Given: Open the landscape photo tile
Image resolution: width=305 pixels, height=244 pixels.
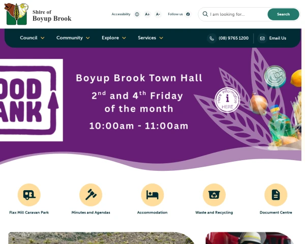Looking at the screenshot, I should 101,238.
